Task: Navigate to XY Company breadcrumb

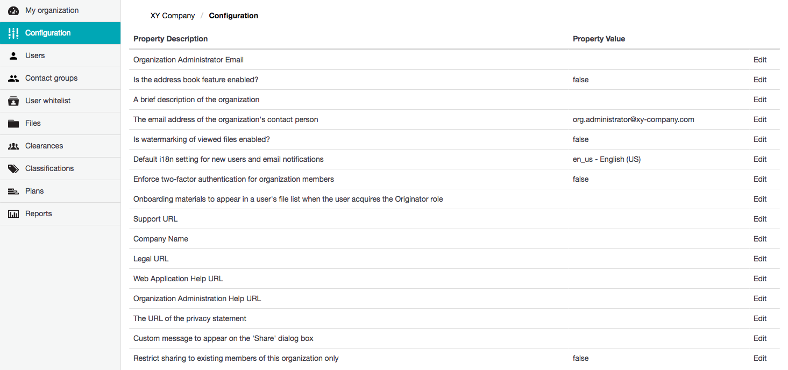Action: point(172,16)
